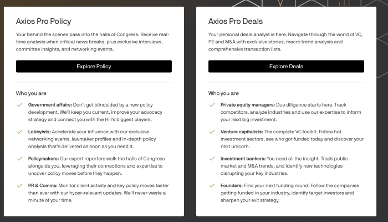Click the Private equity managers bold label
The image size is (388, 222).
coord(248,105)
